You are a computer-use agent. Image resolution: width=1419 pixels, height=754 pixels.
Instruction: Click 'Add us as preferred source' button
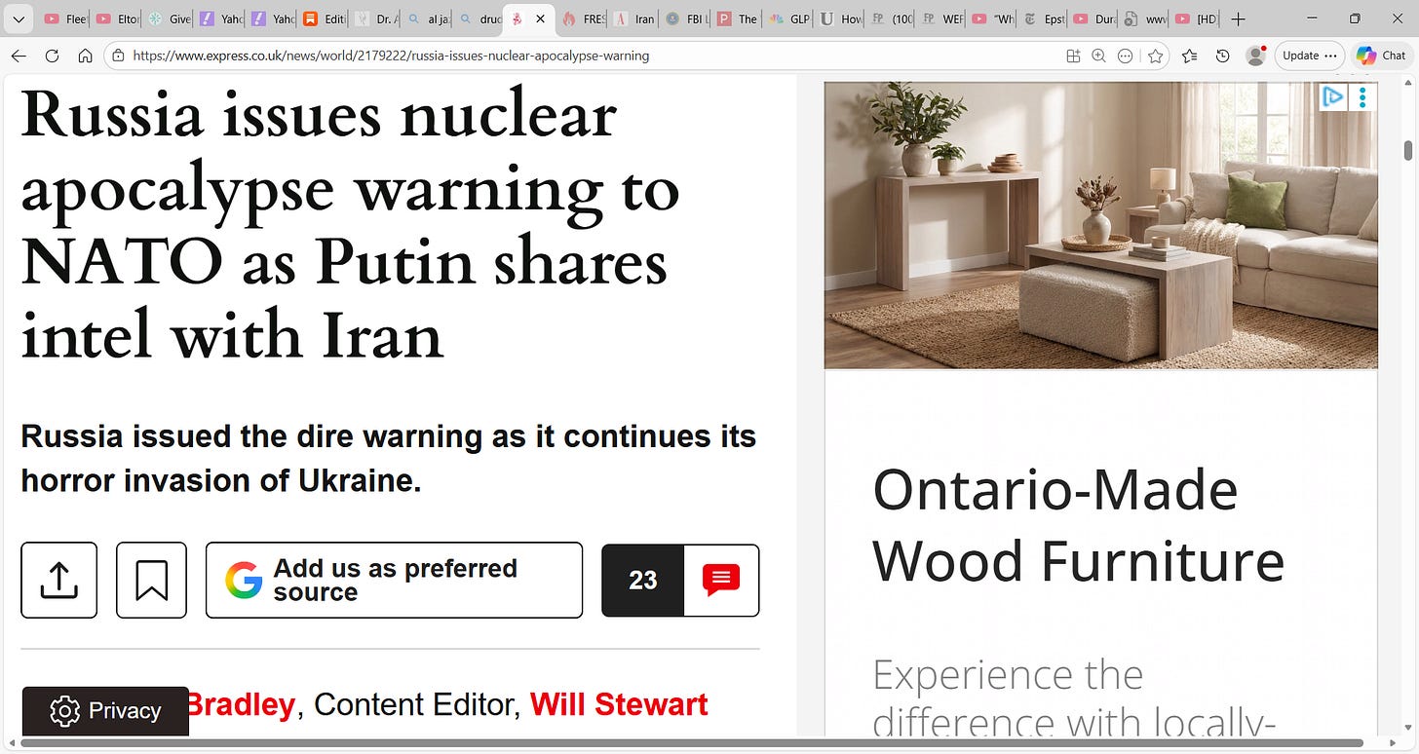[x=394, y=580]
